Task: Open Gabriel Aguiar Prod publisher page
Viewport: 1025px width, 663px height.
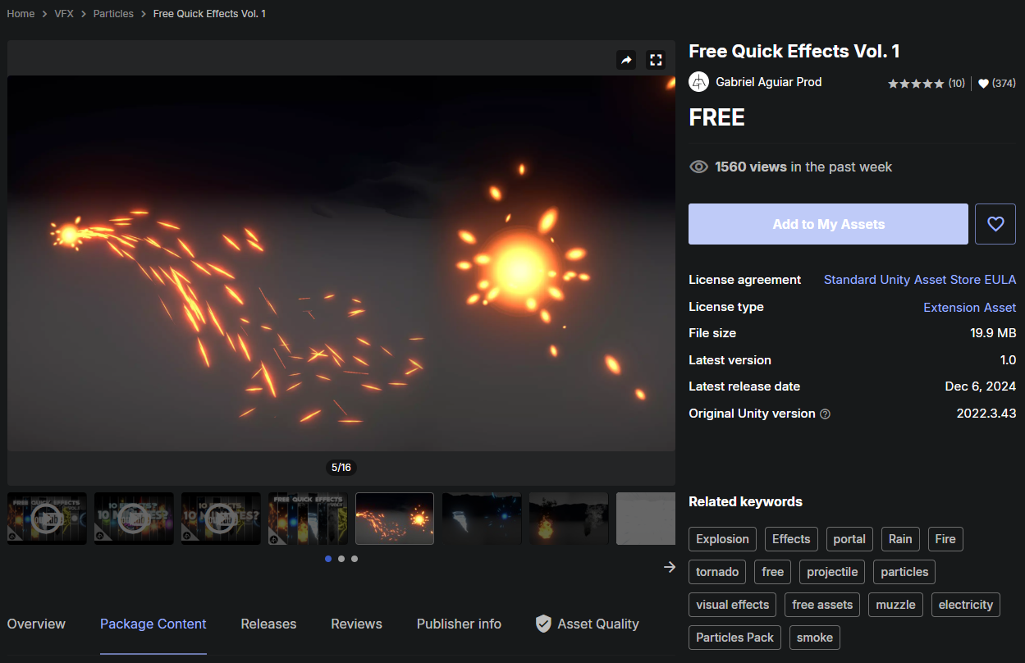Action: pos(768,82)
